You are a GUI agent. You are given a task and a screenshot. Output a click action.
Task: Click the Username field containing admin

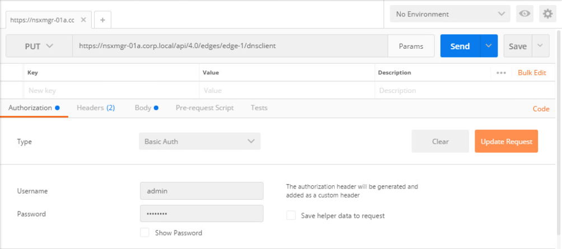tap(202, 191)
